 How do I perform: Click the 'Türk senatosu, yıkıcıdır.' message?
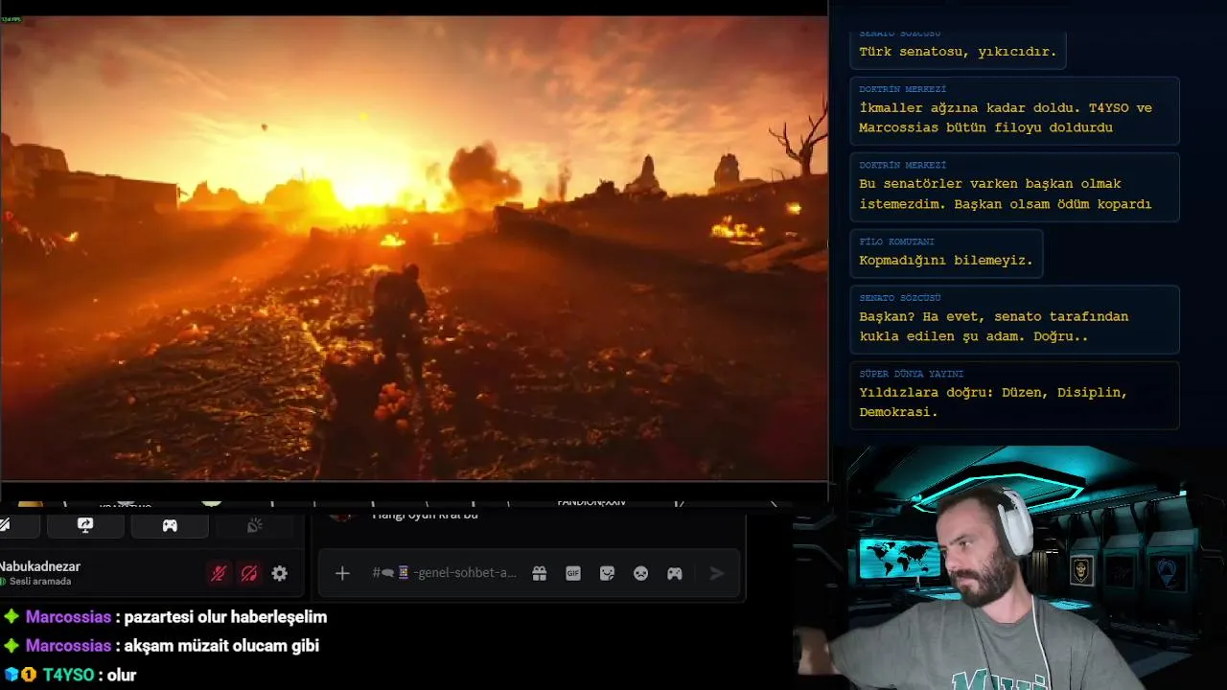pyautogui.click(x=958, y=52)
